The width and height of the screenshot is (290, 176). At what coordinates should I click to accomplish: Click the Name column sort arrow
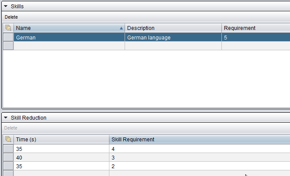point(121,28)
